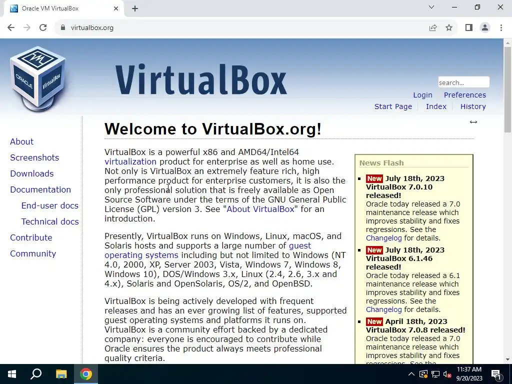
Task: Click the site search field
Action: (463, 82)
